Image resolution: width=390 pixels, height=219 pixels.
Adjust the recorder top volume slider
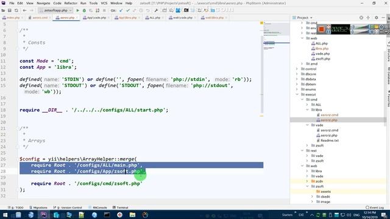[361, 27]
